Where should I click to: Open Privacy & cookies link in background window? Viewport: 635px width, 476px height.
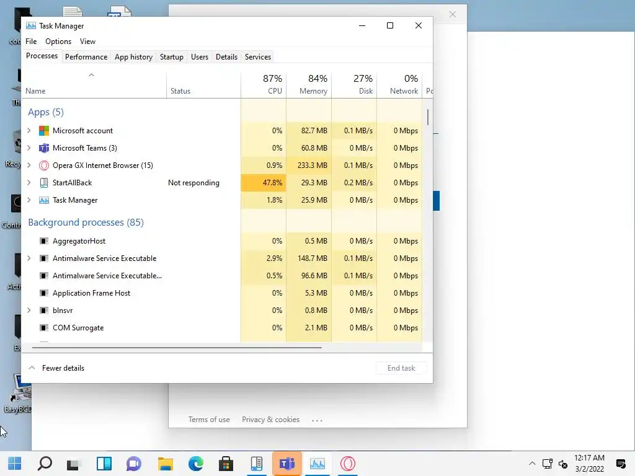tap(271, 420)
